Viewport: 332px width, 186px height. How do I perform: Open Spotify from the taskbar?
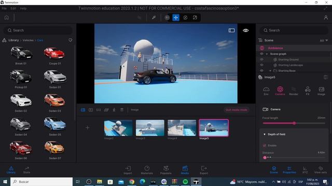[185, 181]
